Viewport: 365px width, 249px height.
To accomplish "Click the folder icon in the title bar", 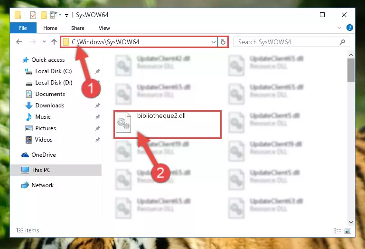I will 18,15.
